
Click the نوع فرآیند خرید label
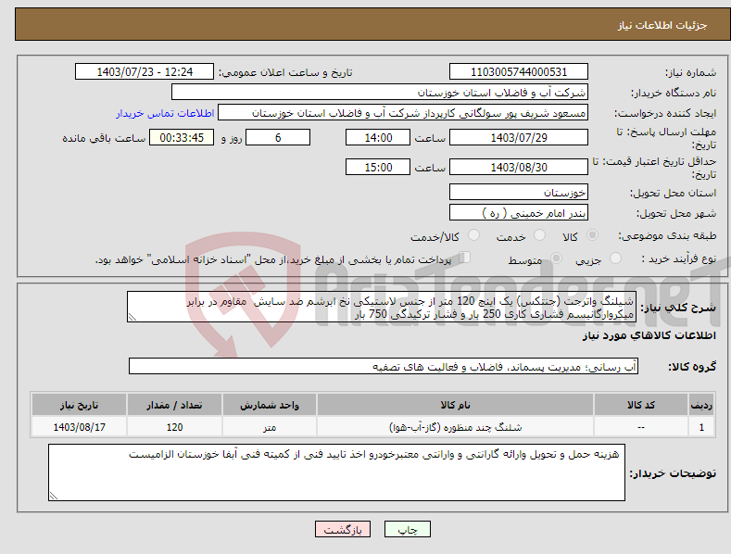coord(679,258)
